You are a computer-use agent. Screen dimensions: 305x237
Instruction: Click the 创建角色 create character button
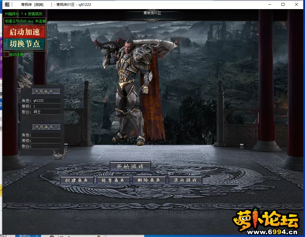pyautogui.click(x=77, y=181)
